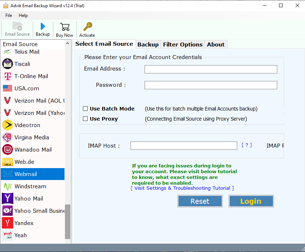Viewport: 305px width, 252px height.
Task: Collapse the Email Source list header arrow
Action: (67, 44)
